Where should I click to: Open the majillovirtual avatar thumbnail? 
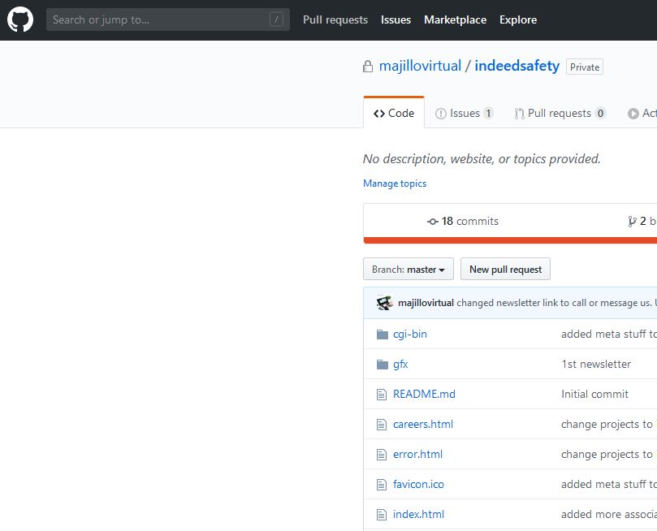point(384,302)
